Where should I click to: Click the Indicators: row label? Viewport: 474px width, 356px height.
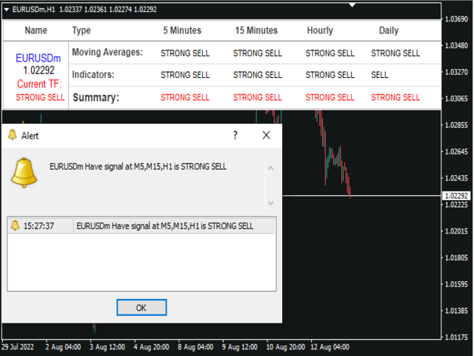(x=93, y=74)
